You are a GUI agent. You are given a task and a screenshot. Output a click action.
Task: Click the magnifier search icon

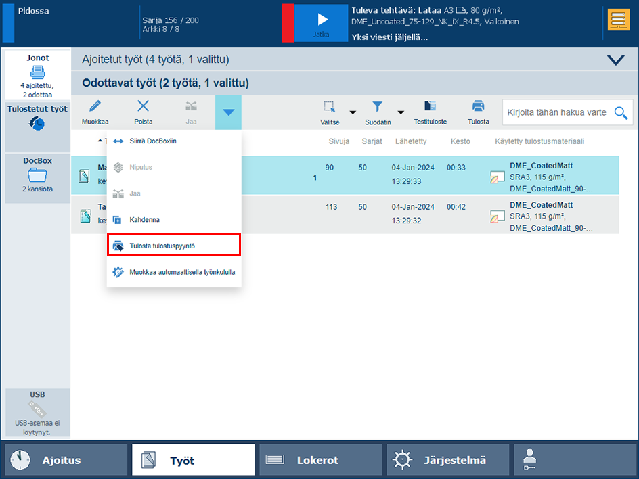coord(621,113)
